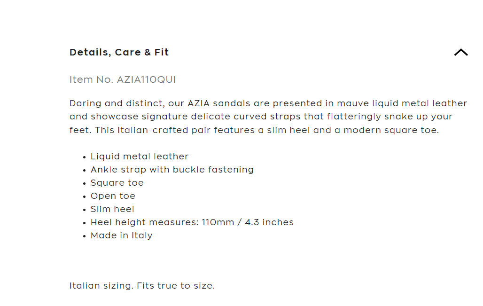Click the 'Italian sizing.' text

point(101,285)
